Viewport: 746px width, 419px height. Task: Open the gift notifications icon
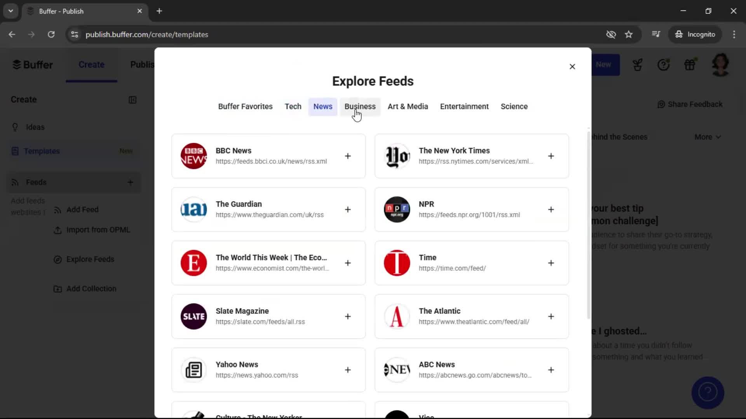click(x=690, y=65)
